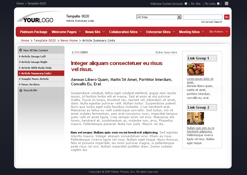Click the Recycle Bin icon in the sidebar
Viewport: 247px width, 175px height.
click(21, 90)
